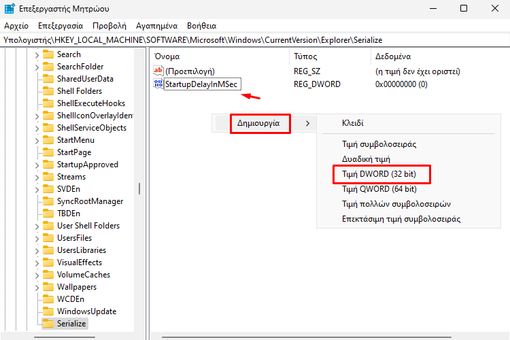Open the Επεξεργασία menu

click(x=61, y=26)
